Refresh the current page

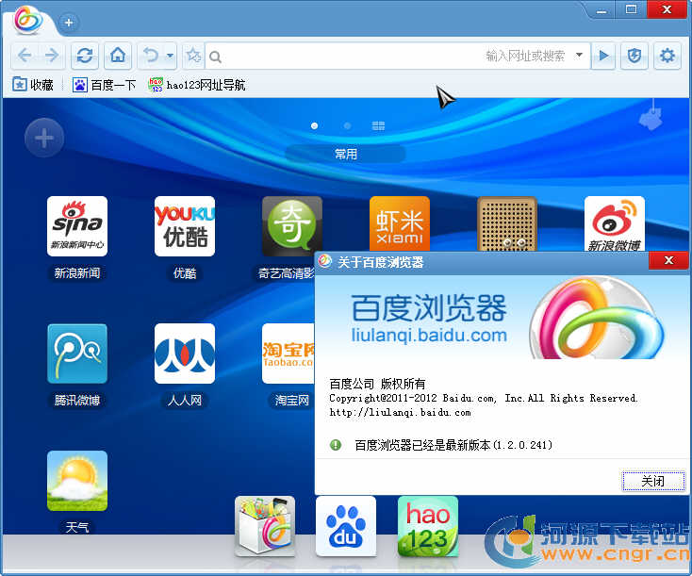pyautogui.click(x=84, y=56)
